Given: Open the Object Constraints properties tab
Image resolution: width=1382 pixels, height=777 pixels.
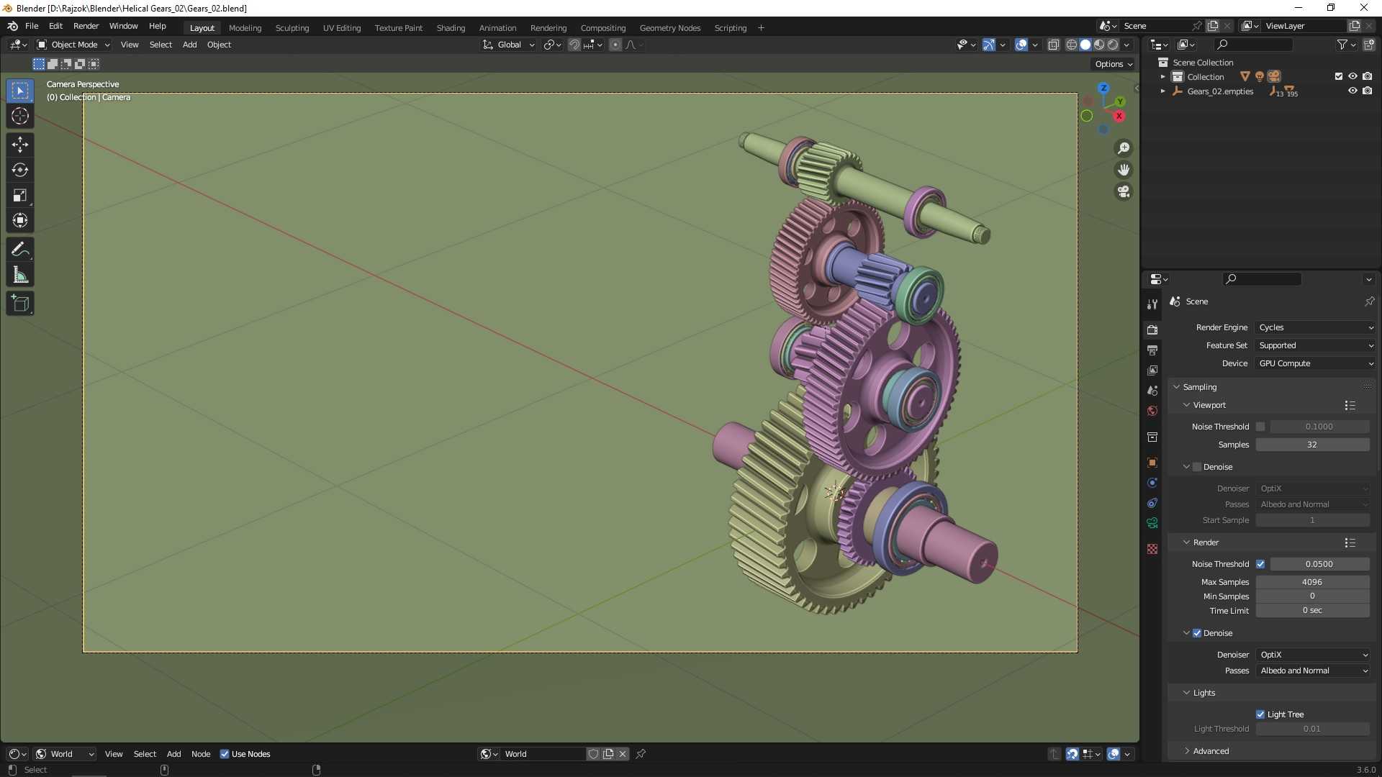Looking at the screenshot, I should pyautogui.click(x=1152, y=503).
